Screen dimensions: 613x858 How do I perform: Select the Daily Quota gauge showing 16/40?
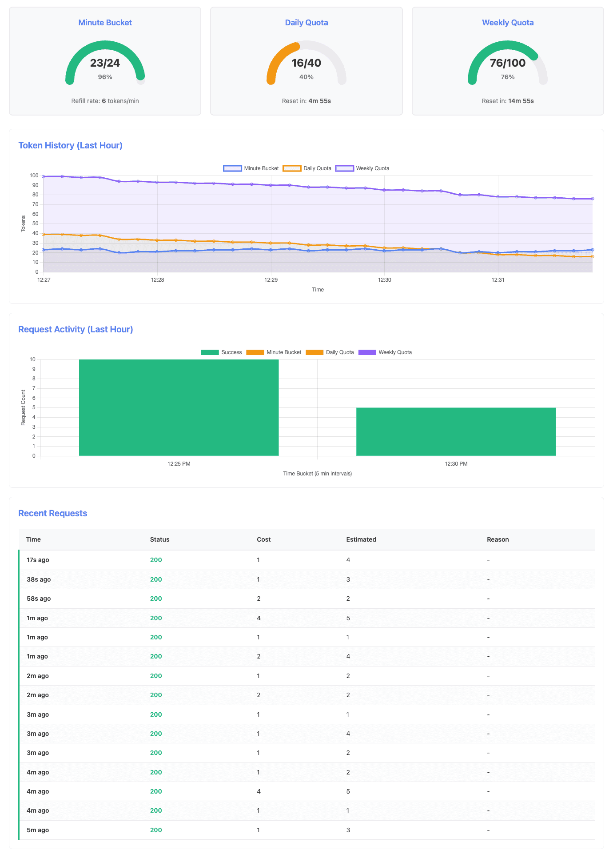[306, 63]
